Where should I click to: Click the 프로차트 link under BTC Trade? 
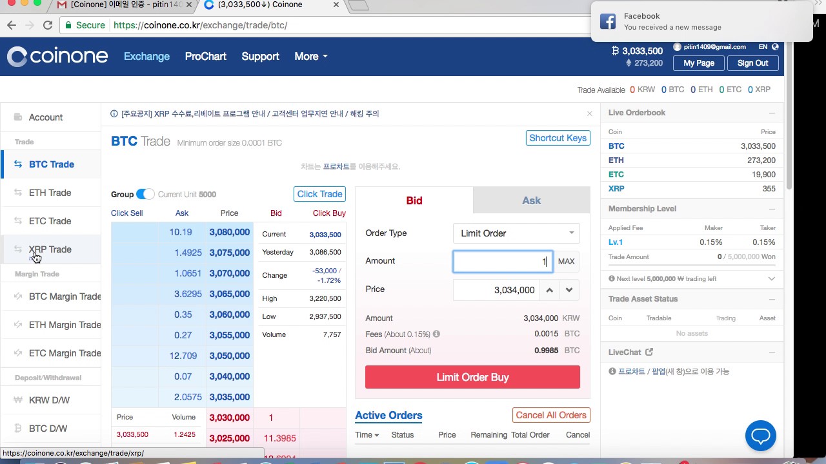coord(336,166)
